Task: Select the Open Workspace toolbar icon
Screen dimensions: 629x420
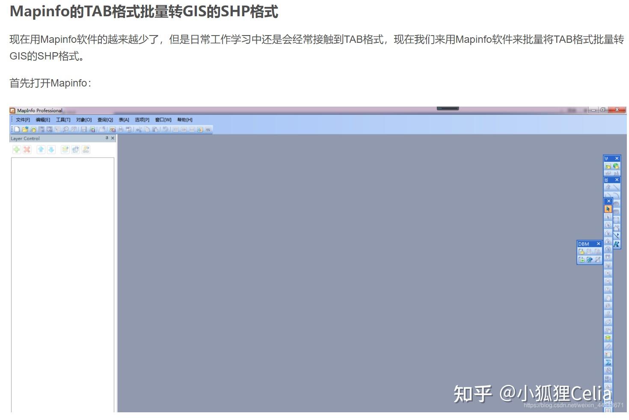Action: click(x=34, y=130)
